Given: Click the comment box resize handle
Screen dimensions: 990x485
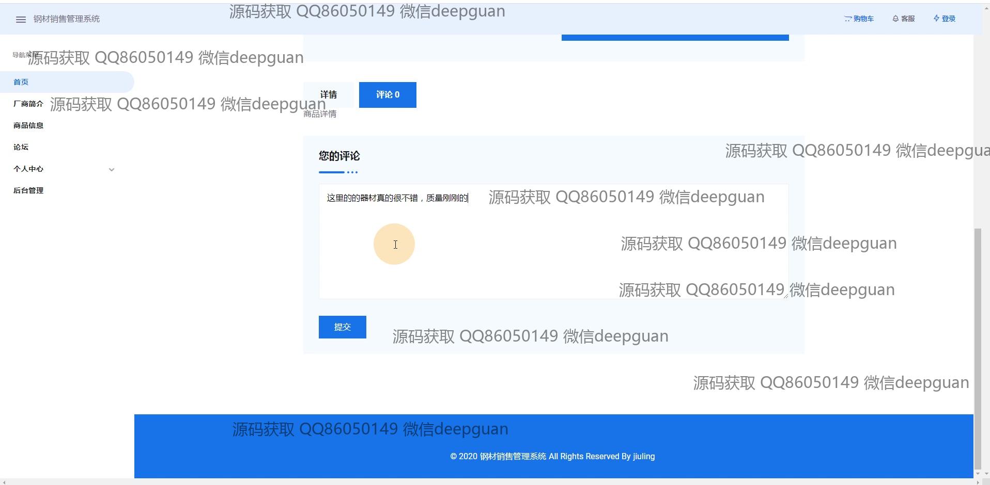Looking at the screenshot, I should point(785,296).
